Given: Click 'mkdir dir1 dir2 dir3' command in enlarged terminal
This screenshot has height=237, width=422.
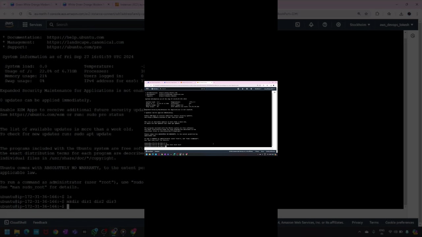Looking at the screenshot, I should click(x=91, y=201).
